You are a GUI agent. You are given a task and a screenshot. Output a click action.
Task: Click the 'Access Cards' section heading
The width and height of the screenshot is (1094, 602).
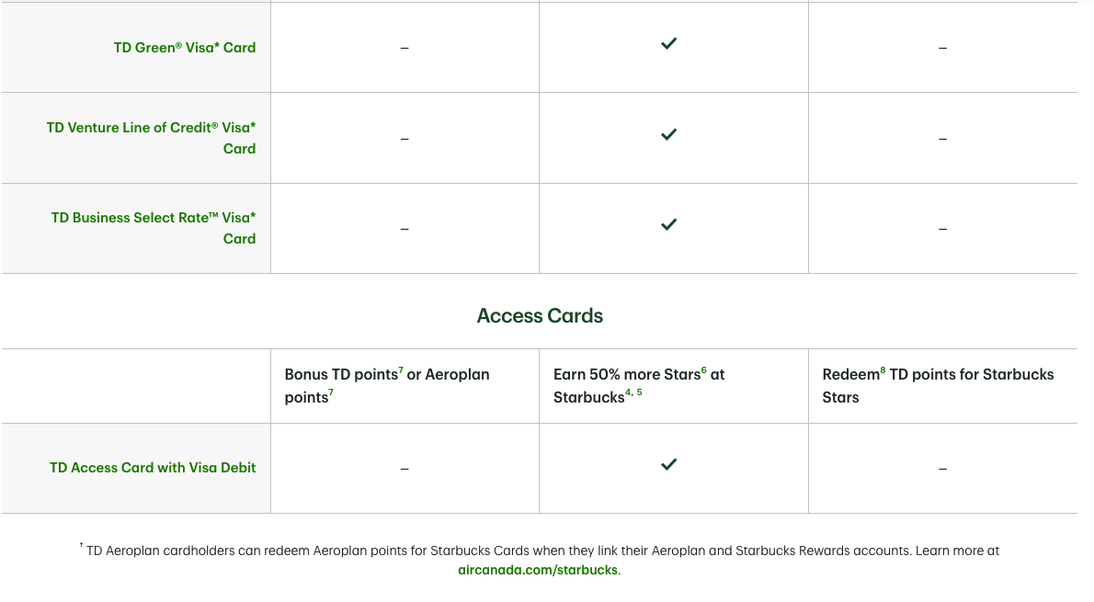[540, 316]
